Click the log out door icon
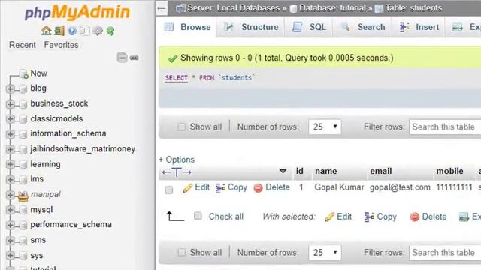This screenshot has width=481, height=270. (59, 31)
